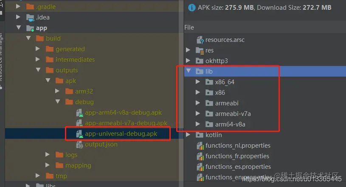Click the generated folder icon
346x187 pixels.
pyautogui.click(x=49, y=49)
